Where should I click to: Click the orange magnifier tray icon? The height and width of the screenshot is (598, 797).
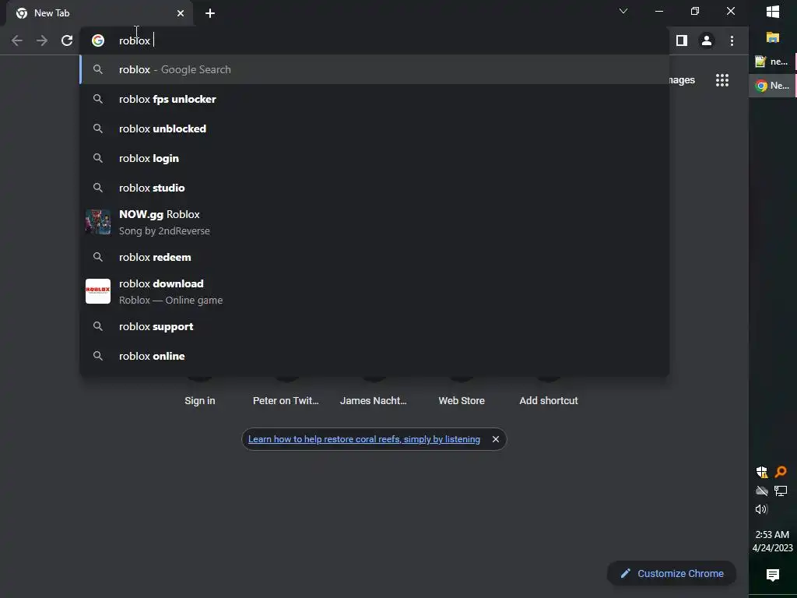pyautogui.click(x=781, y=472)
